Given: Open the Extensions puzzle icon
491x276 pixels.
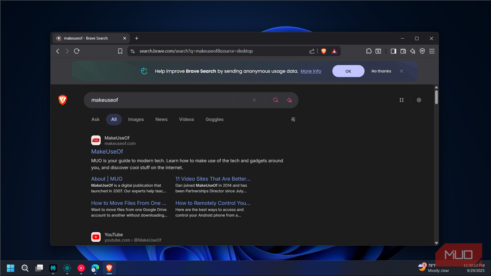Looking at the screenshot, I should tap(369, 51).
